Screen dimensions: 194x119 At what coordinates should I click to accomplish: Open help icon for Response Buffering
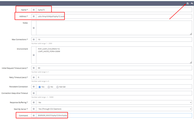(34, 103)
